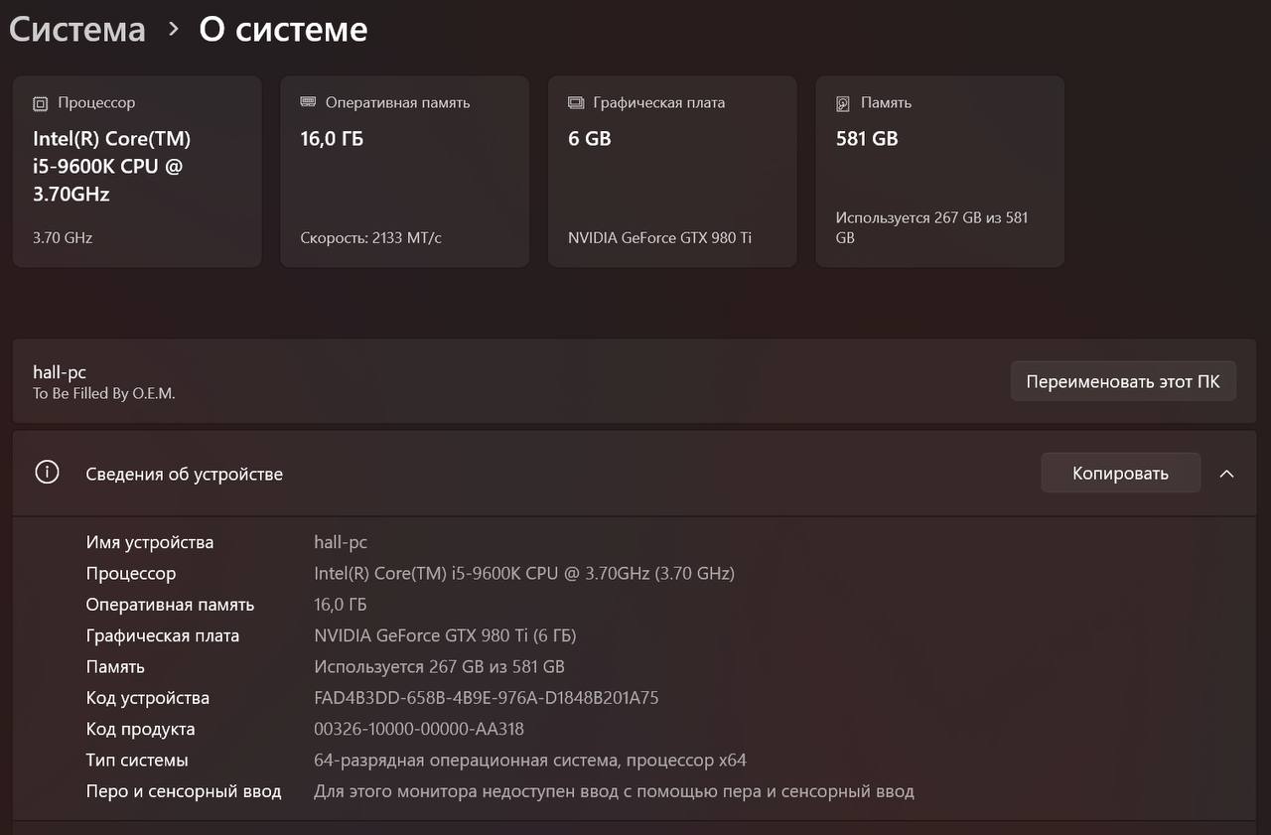Viewport: 1271px width, 835px height.
Task: Go back to Система breadcrumb
Action: (x=77, y=29)
